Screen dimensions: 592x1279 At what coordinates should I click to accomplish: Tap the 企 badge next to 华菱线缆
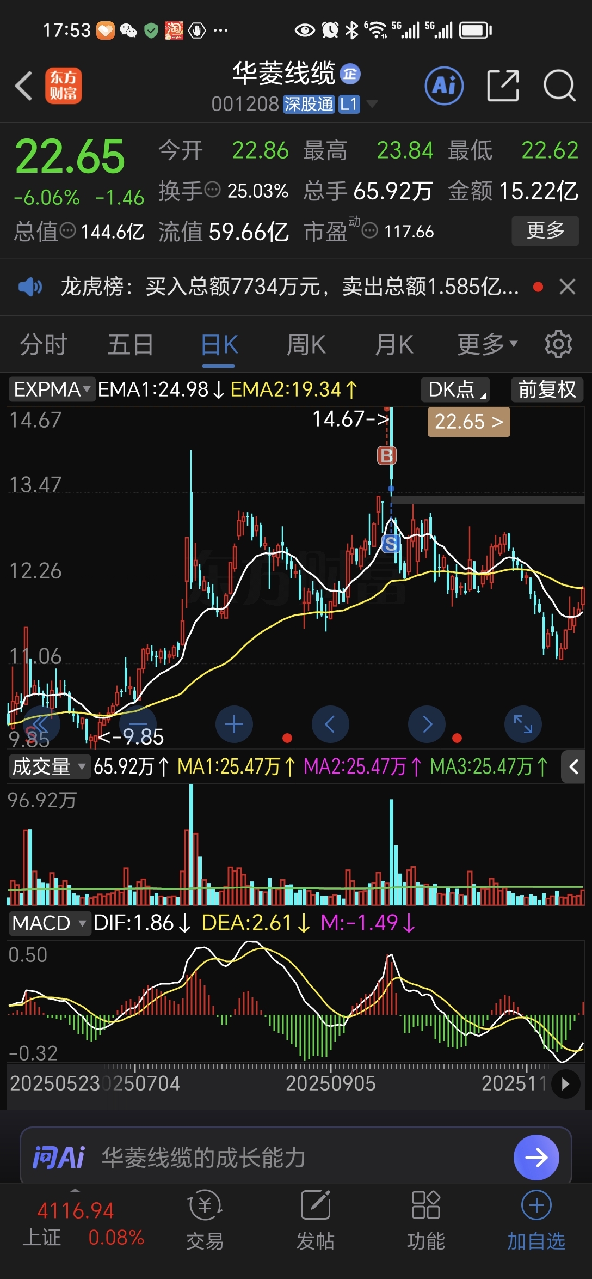click(x=350, y=74)
